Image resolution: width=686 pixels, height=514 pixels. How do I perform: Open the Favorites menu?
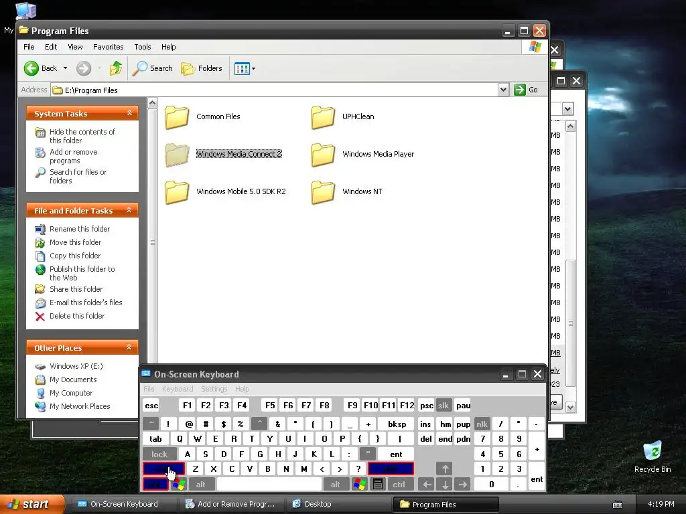108,47
